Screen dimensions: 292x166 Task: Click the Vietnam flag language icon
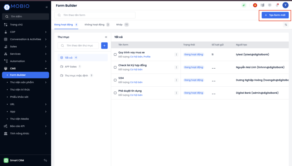(255, 5)
